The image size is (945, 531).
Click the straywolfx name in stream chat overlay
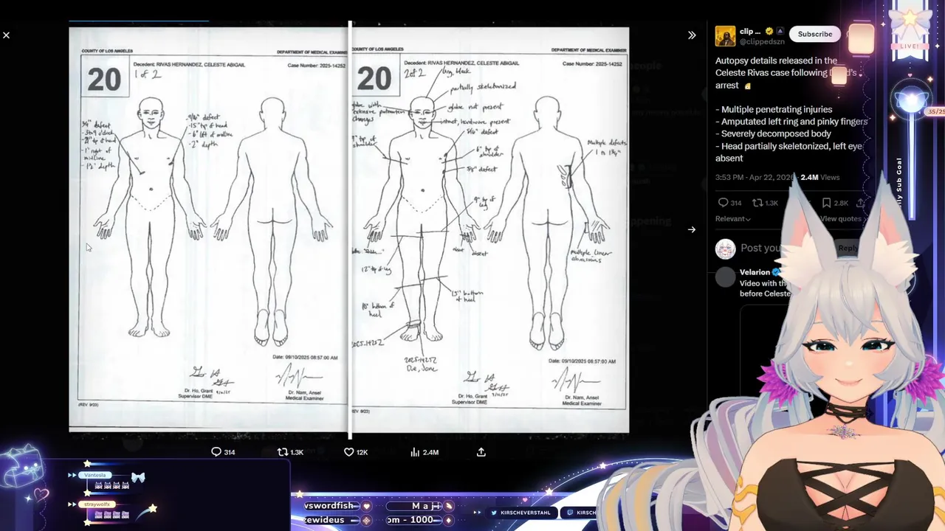pos(97,504)
